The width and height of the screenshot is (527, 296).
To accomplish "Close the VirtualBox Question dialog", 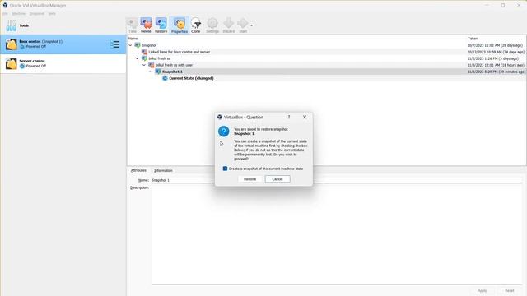I will click(305, 117).
